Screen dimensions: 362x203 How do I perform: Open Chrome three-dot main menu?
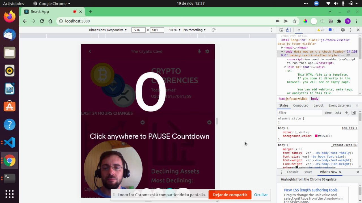pos(356,21)
